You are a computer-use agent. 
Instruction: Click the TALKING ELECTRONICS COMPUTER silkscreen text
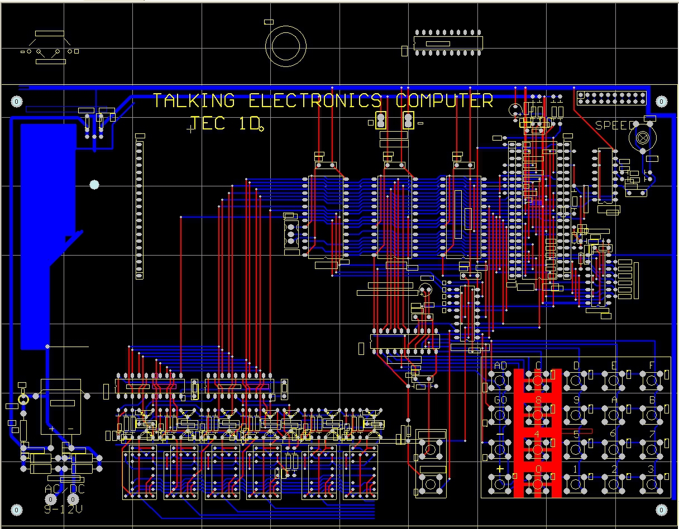(x=323, y=101)
